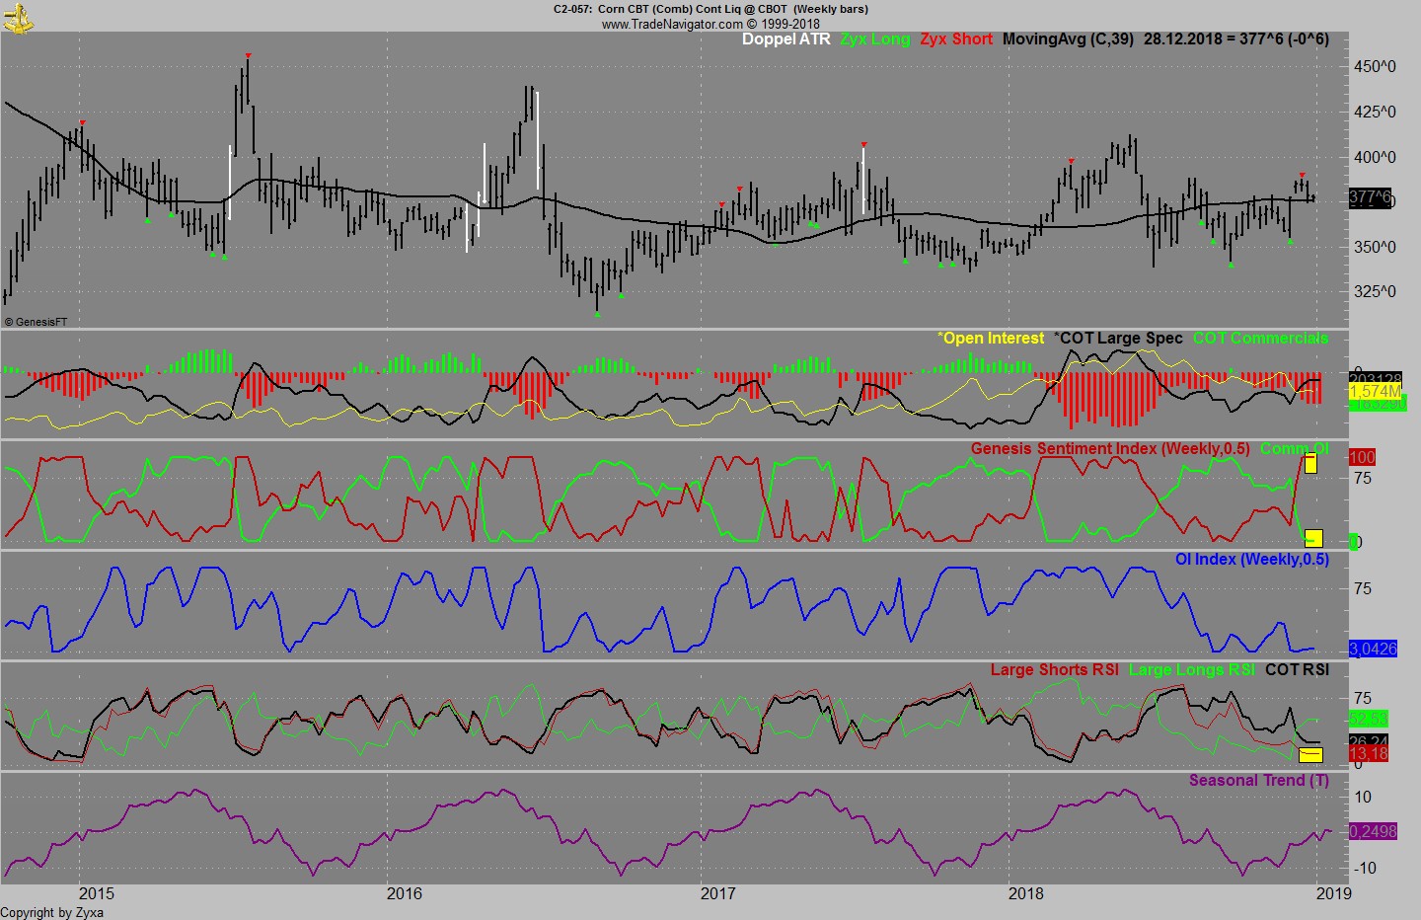1421x920 pixels.
Task: Click the 425^0 price axis label
Action: pyautogui.click(x=1375, y=113)
